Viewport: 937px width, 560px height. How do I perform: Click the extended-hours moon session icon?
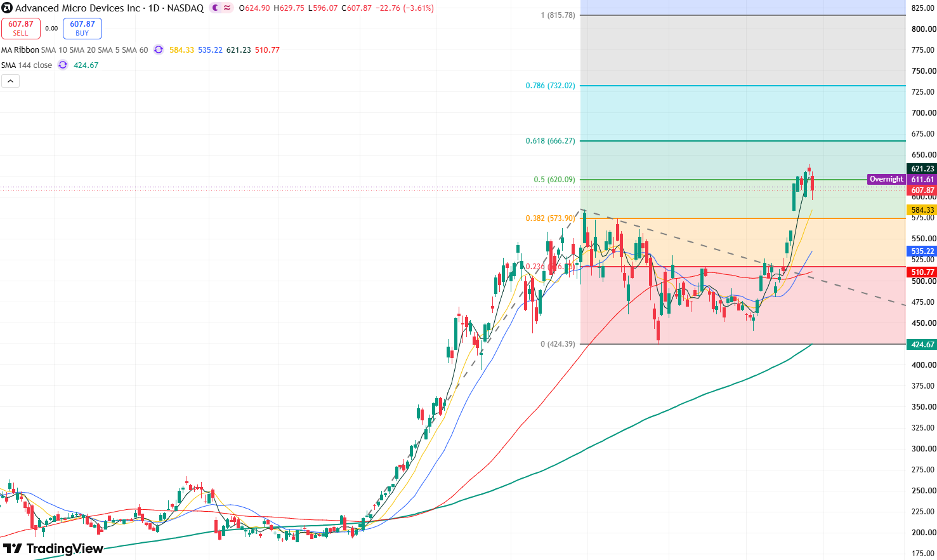pyautogui.click(x=215, y=8)
